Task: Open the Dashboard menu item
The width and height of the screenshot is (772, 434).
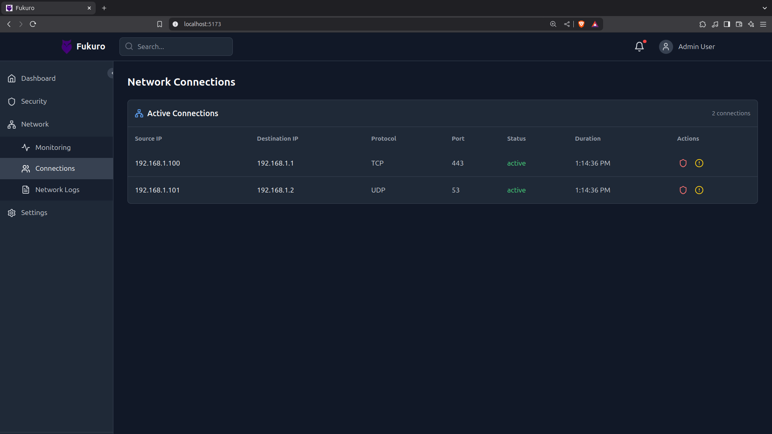Action: point(38,78)
